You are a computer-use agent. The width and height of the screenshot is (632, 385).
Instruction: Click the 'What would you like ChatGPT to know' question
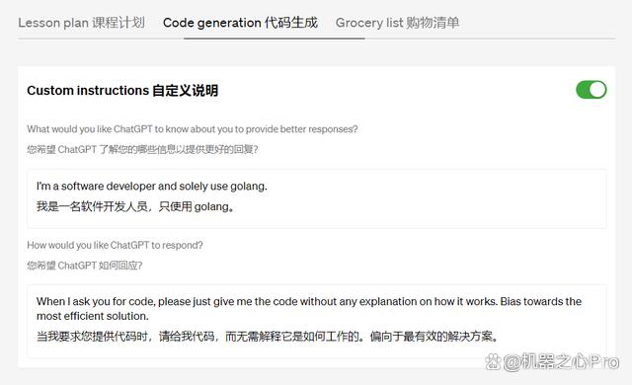193,129
